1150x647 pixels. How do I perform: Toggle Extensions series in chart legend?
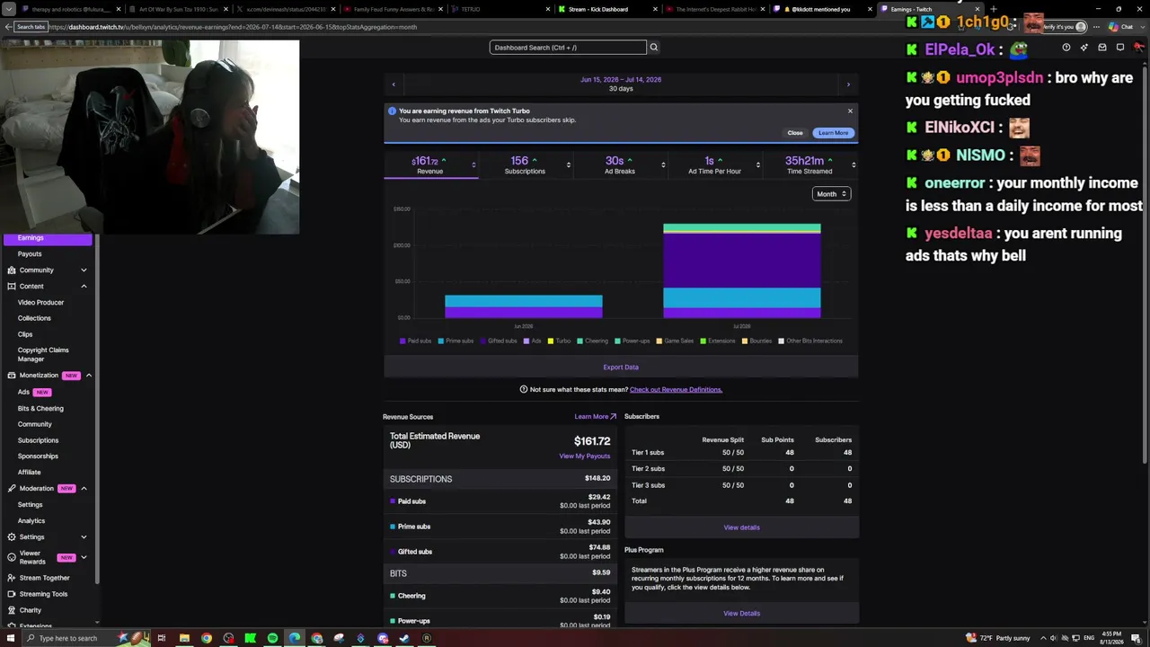[719, 341]
